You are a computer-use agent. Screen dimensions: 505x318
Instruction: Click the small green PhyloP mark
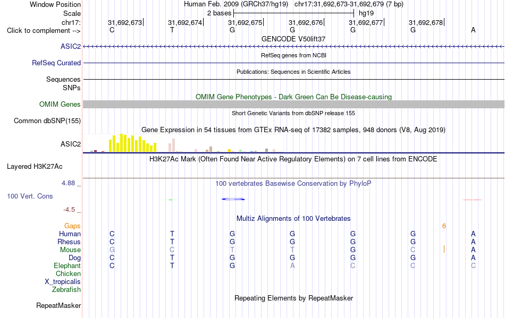click(171, 200)
